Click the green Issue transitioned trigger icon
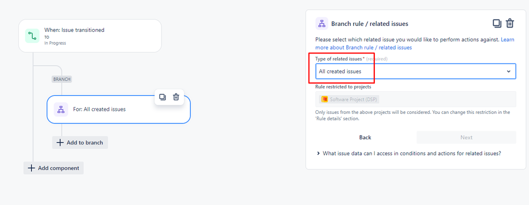Screen dimensions: 529x205 32,35
